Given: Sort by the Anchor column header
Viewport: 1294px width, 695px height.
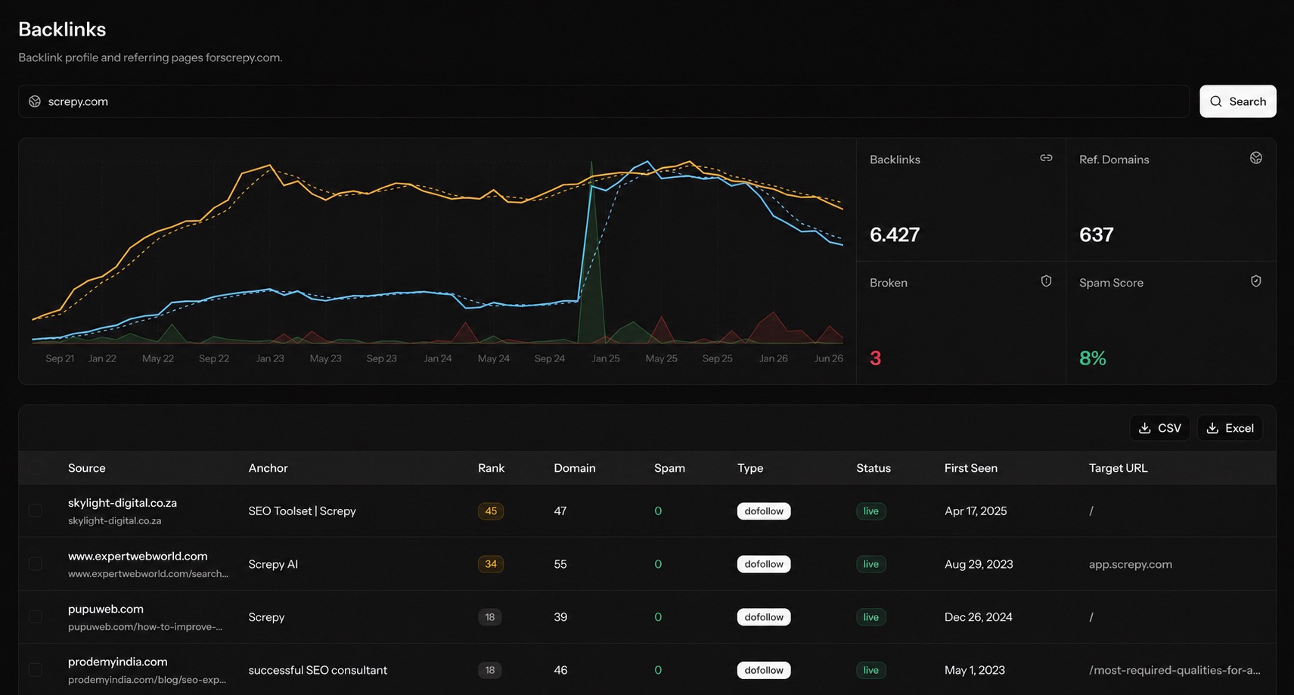Looking at the screenshot, I should click(x=268, y=468).
